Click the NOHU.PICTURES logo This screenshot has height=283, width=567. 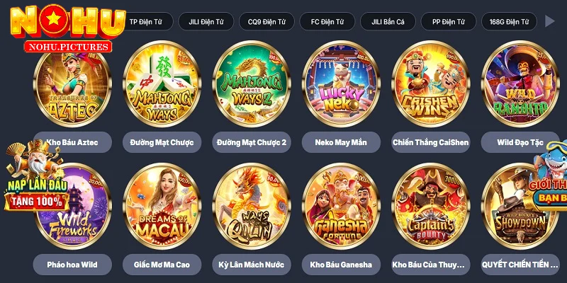(x=67, y=30)
